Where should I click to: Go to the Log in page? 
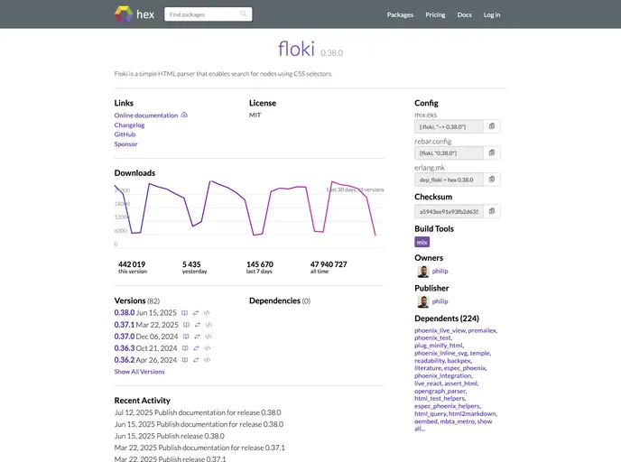492,14
